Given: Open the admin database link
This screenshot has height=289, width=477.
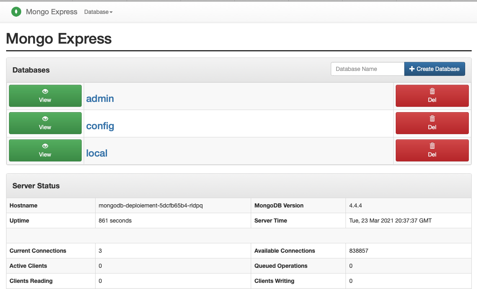Looking at the screenshot, I should (100, 99).
